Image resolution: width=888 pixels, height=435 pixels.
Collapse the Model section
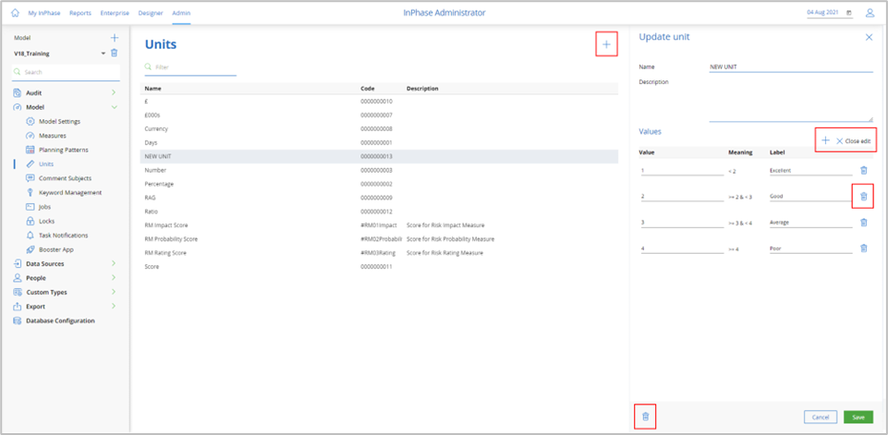tap(114, 107)
